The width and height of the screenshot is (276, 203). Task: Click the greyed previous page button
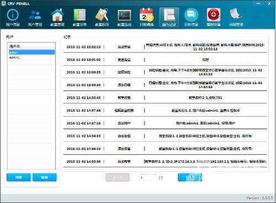(118, 178)
